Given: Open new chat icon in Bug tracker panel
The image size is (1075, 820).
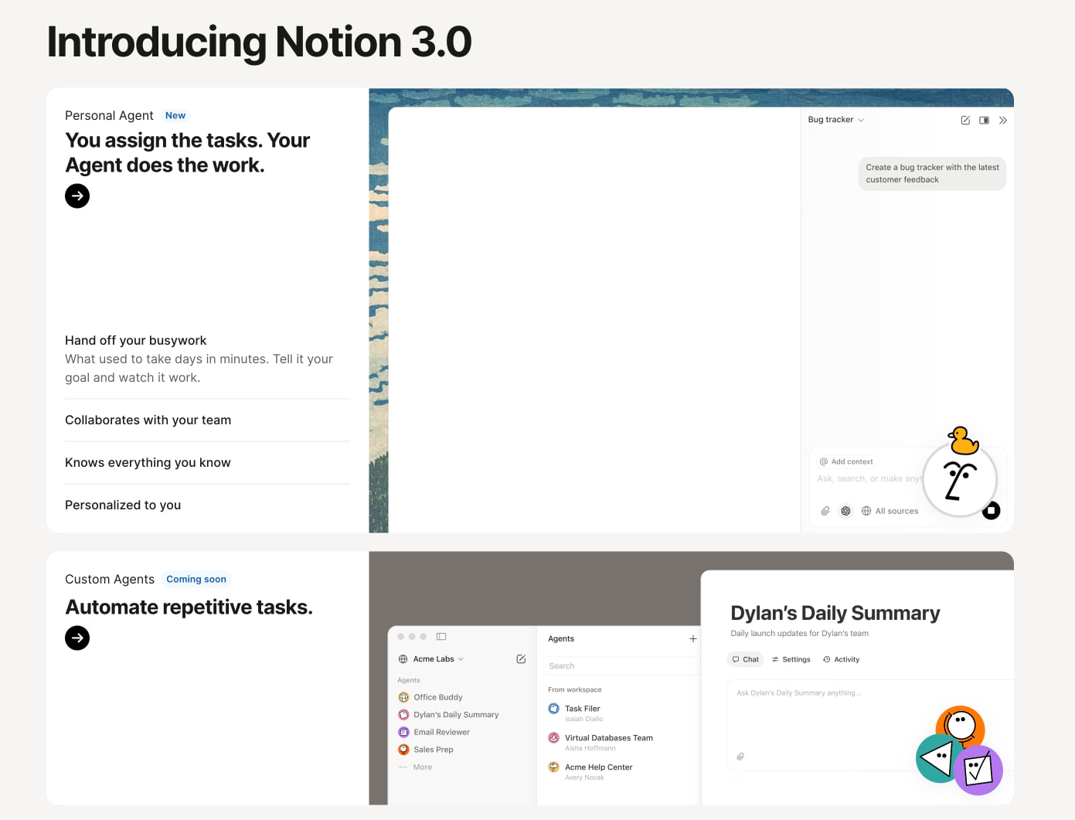Looking at the screenshot, I should tap(965, 120).
